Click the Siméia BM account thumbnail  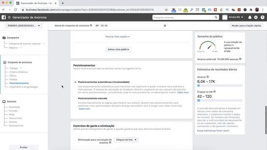pyautogui.click(x=225, y=17)
